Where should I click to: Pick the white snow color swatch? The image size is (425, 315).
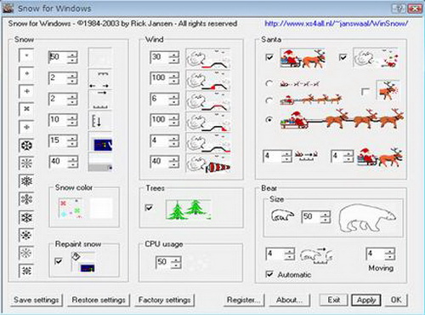pos(101,208)
